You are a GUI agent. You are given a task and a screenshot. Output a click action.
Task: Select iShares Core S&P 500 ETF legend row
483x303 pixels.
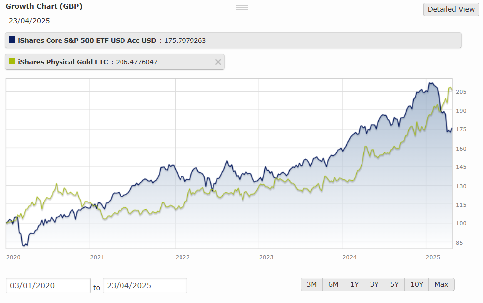pyautogui.click(x=233, y=40)
